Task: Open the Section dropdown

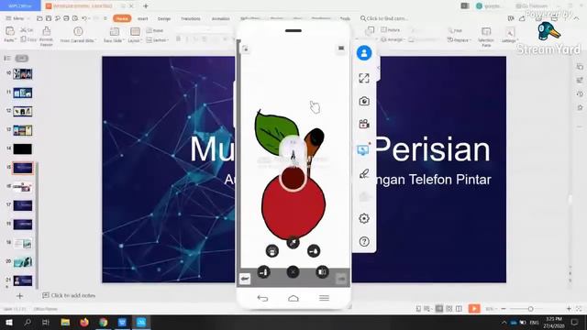Action: pos(158,40)
